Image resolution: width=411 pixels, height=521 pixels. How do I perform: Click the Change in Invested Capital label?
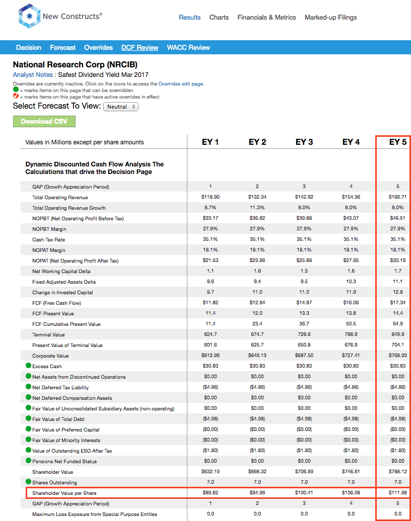(62, 292)
